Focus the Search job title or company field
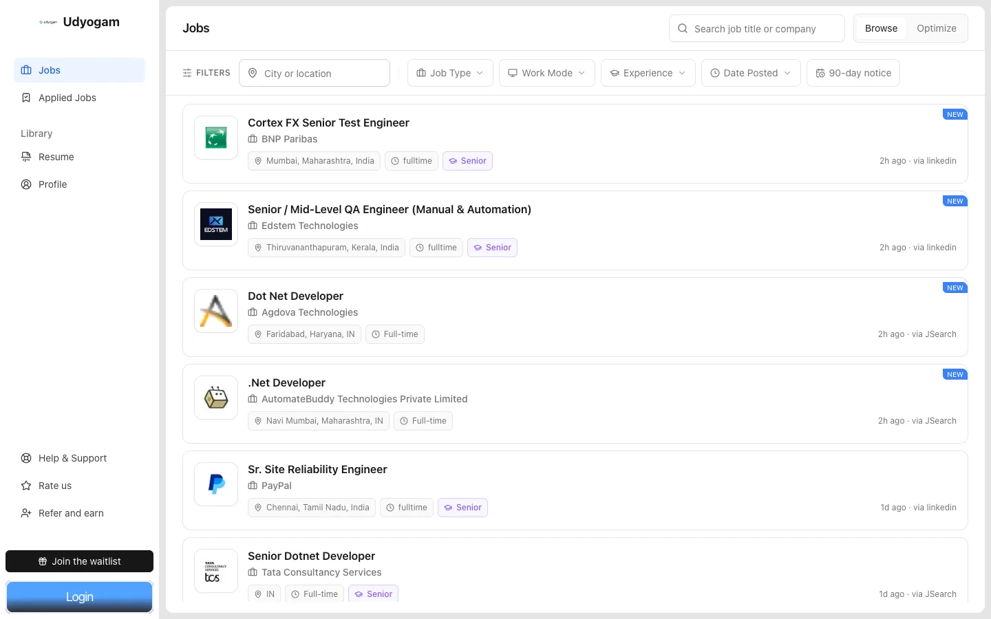This screenshot has width=991, height=619. click(x=756, y=28)
